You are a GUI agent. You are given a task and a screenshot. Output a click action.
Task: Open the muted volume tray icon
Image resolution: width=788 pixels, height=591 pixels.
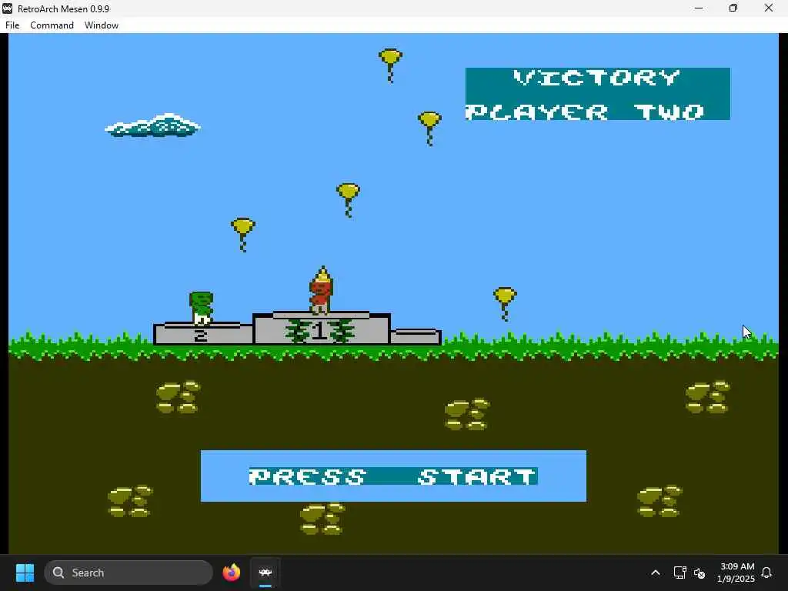pyautogui.click(x=700, y=573)
